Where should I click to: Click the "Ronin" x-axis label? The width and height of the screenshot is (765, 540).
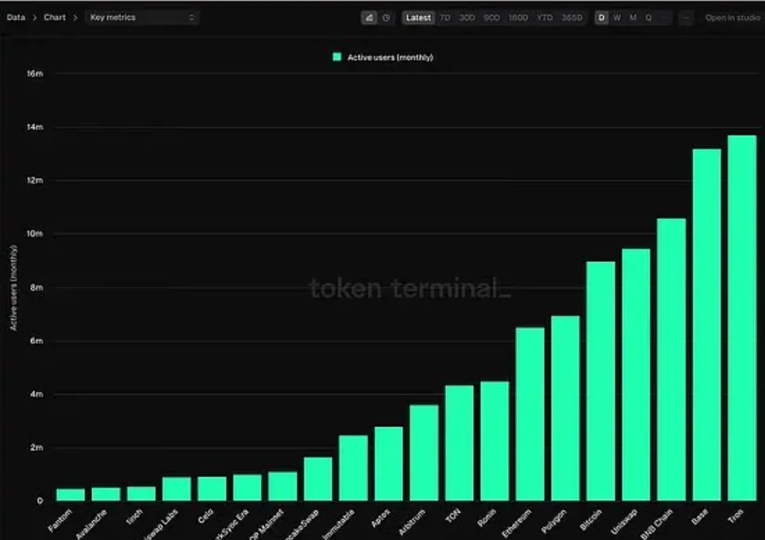pos(486,518)
